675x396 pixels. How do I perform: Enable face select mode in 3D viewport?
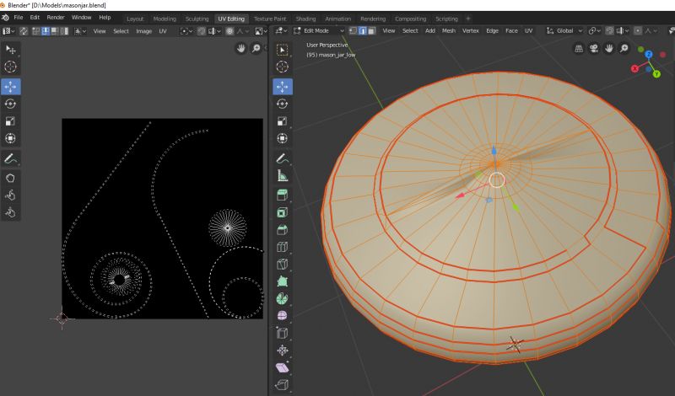click(x=372, y=30)
